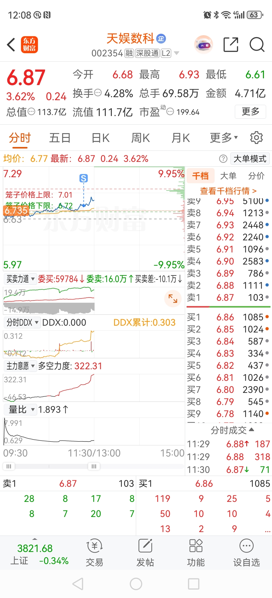Image resolution: width=272 pixels, height=598 pixels.
Task: Tap 设自选 add to watchlist icon
Action: 247,553
